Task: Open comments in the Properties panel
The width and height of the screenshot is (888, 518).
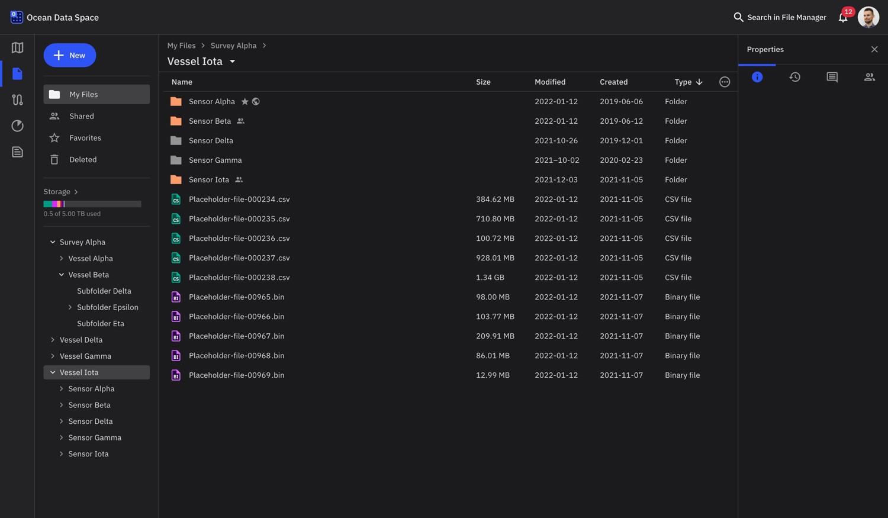Action: tap(832, 76)
